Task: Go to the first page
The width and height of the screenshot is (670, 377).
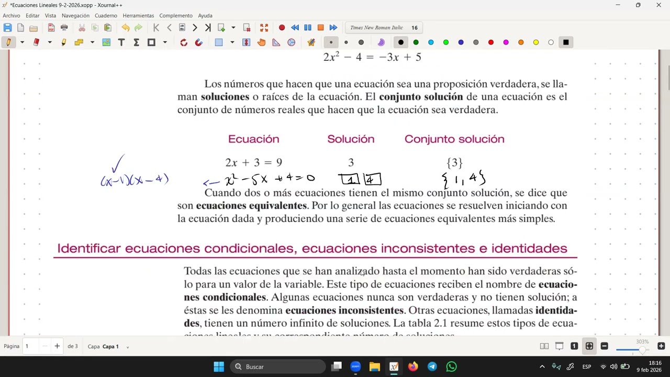Action: pyautogui.click(x=156, y=28)
